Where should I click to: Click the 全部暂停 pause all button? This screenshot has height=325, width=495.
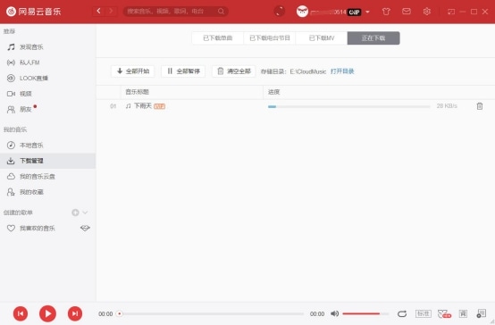point(183,71)
